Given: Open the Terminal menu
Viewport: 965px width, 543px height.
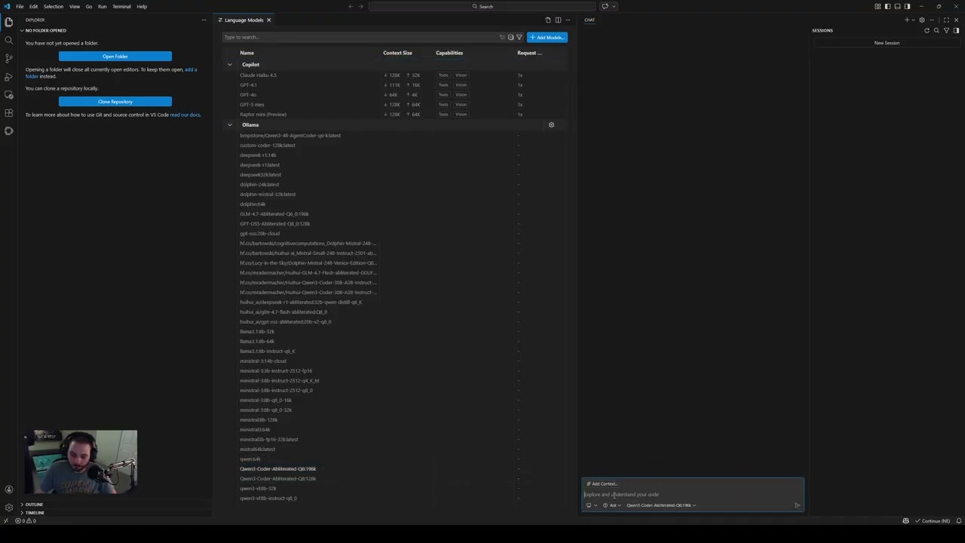Looking at the screenshot, I should coord(121,6).
